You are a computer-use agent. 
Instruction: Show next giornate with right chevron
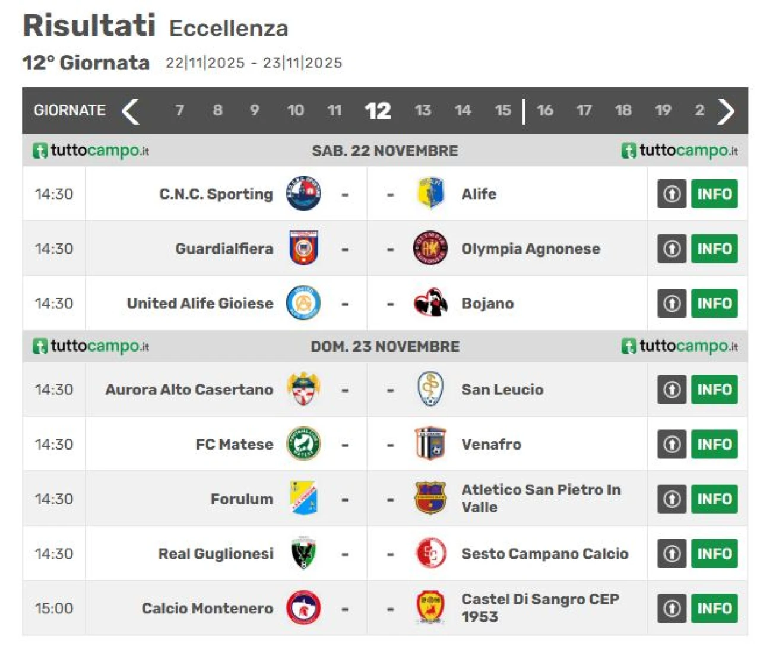(x=726, y=111)
